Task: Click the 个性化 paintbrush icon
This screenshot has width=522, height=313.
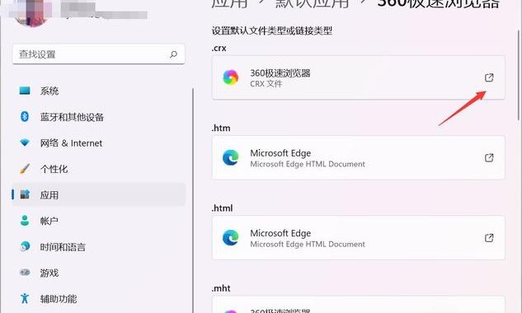Action: tap(25, 169)
